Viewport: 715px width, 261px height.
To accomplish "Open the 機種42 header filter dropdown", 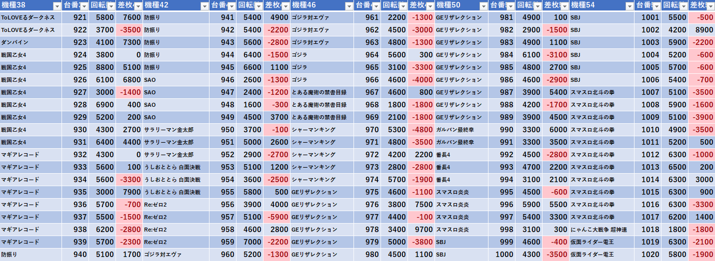I will 204,6.
